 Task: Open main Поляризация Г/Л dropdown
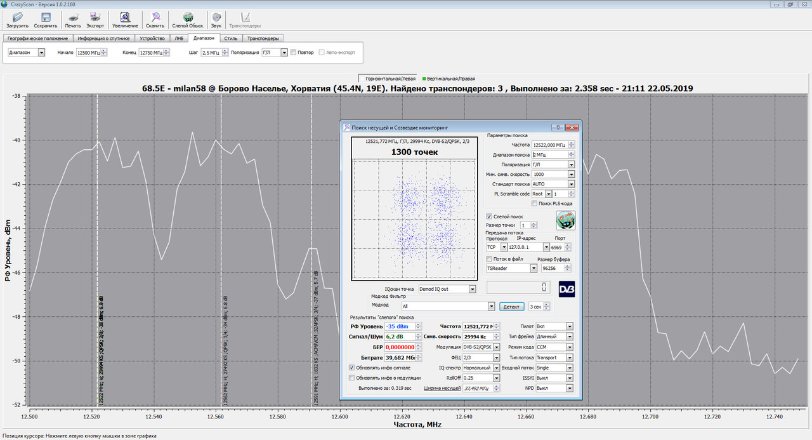click(284, 53)
